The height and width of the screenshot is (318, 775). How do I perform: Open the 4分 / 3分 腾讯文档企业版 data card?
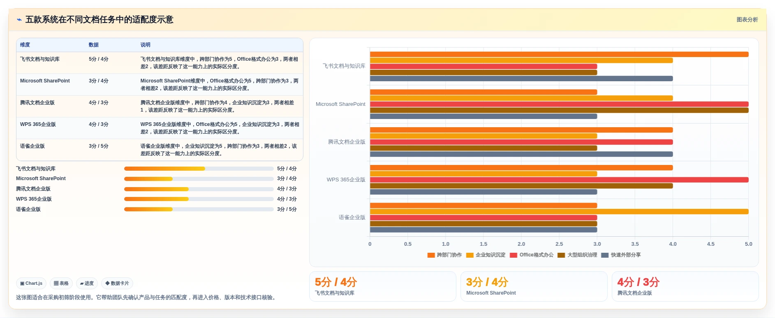[x=685, y=286]
